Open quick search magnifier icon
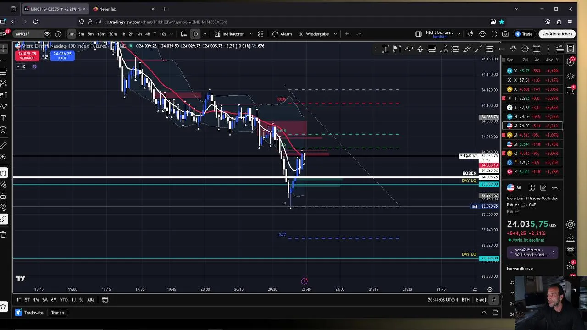 [471, 34]
